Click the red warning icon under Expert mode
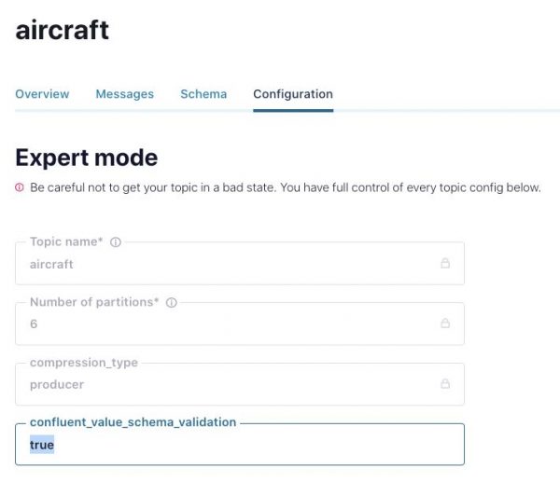 (20, 187)
